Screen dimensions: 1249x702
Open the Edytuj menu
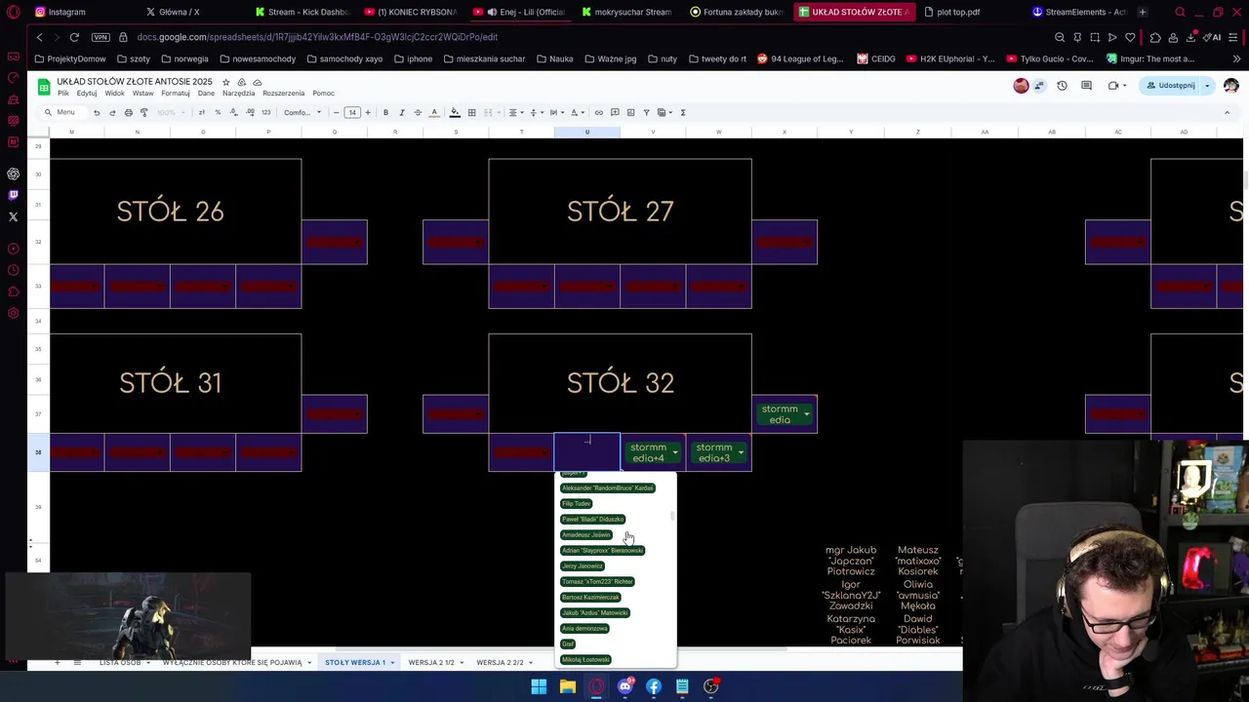pos(87,94)
